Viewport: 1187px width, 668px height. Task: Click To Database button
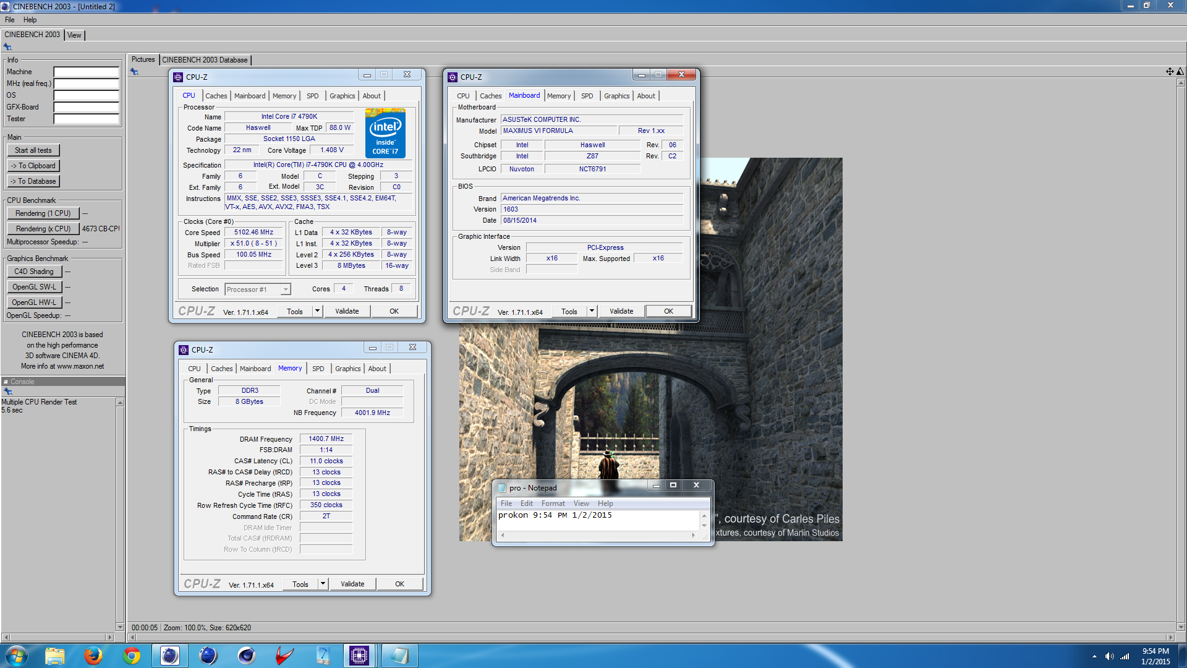[x=33, y=181]
